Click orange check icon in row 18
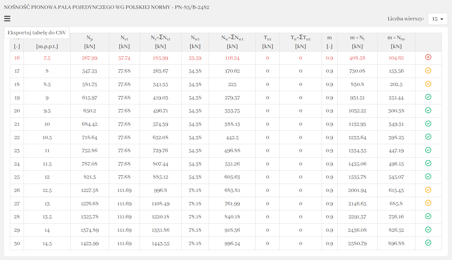The image size is (452, 260). pos(428,84)
